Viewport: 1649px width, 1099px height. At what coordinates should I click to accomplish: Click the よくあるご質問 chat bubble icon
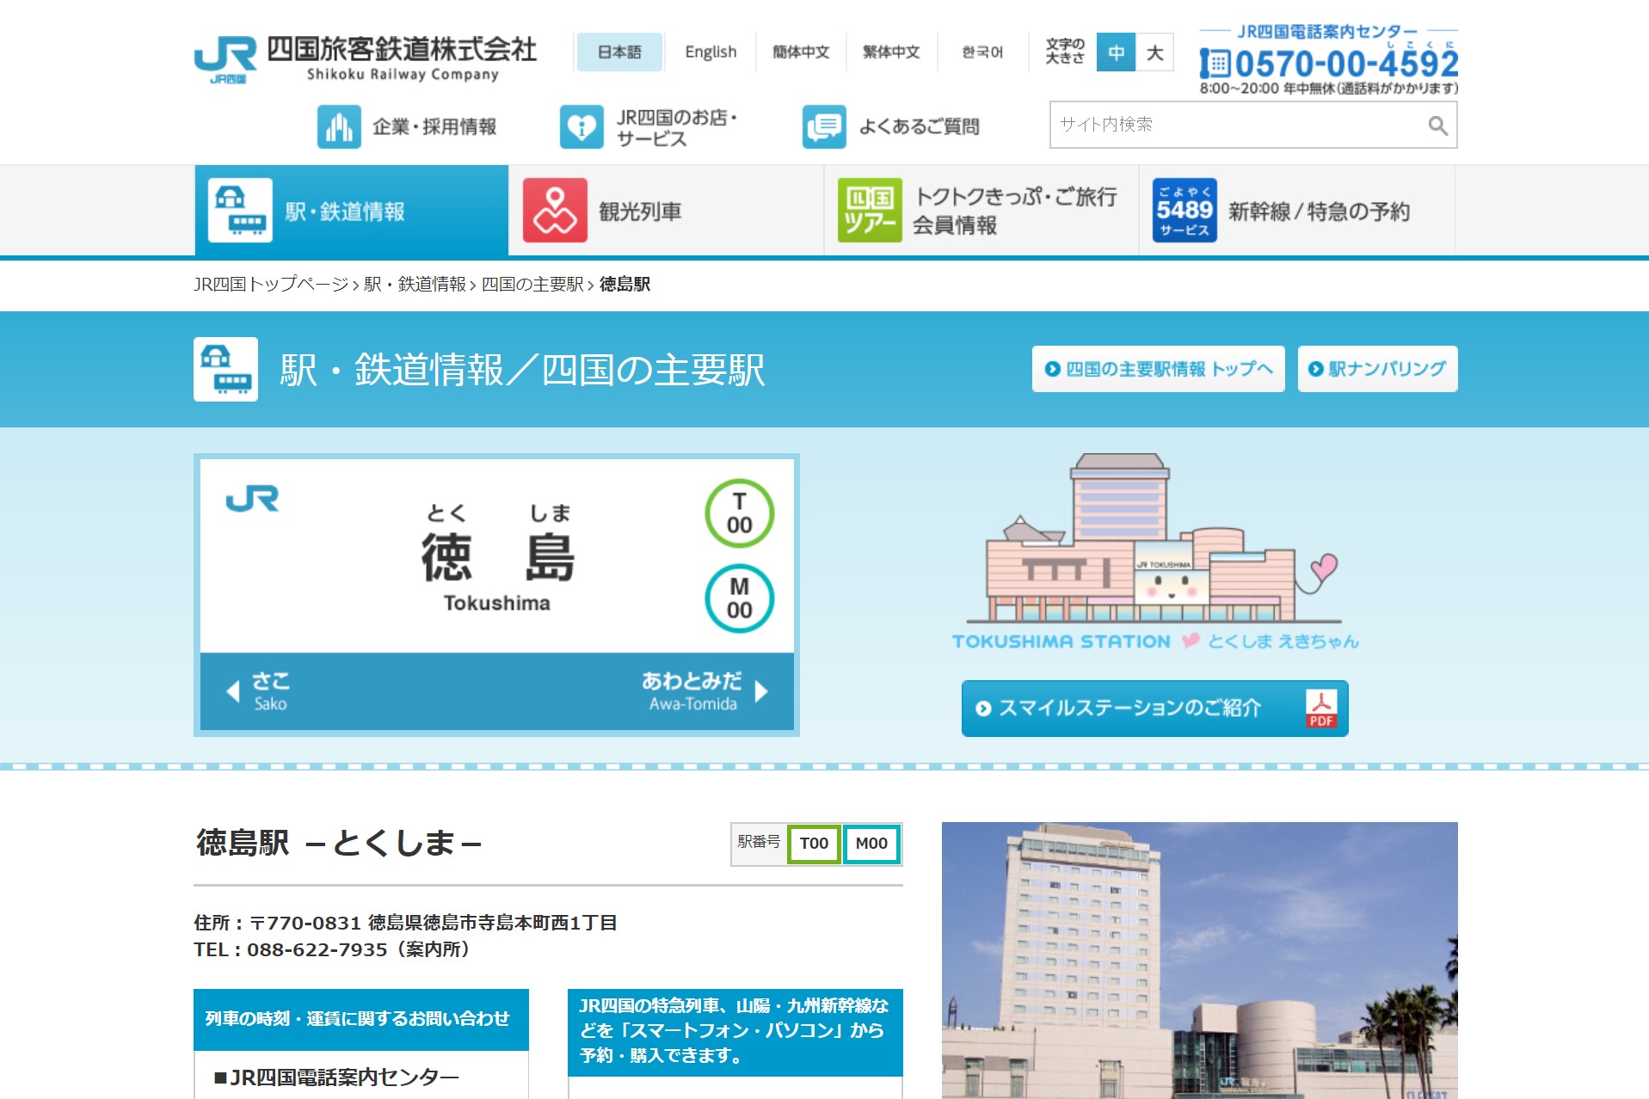pyautogui.click(x=824, y=127)
